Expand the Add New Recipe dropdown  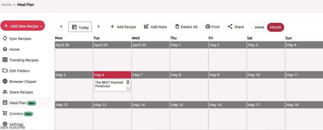[x=41, y=26]
